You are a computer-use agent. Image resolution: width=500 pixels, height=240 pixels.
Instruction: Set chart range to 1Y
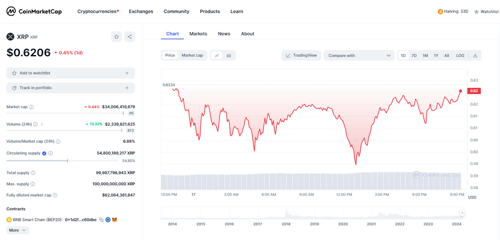point(436,55)
